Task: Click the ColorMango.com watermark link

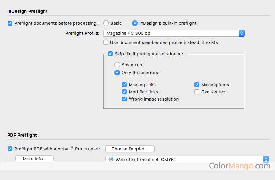Action: click(x=239, y=166)
